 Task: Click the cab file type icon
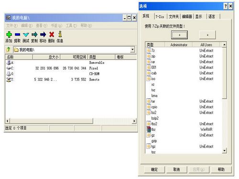[x=149, y=73]
